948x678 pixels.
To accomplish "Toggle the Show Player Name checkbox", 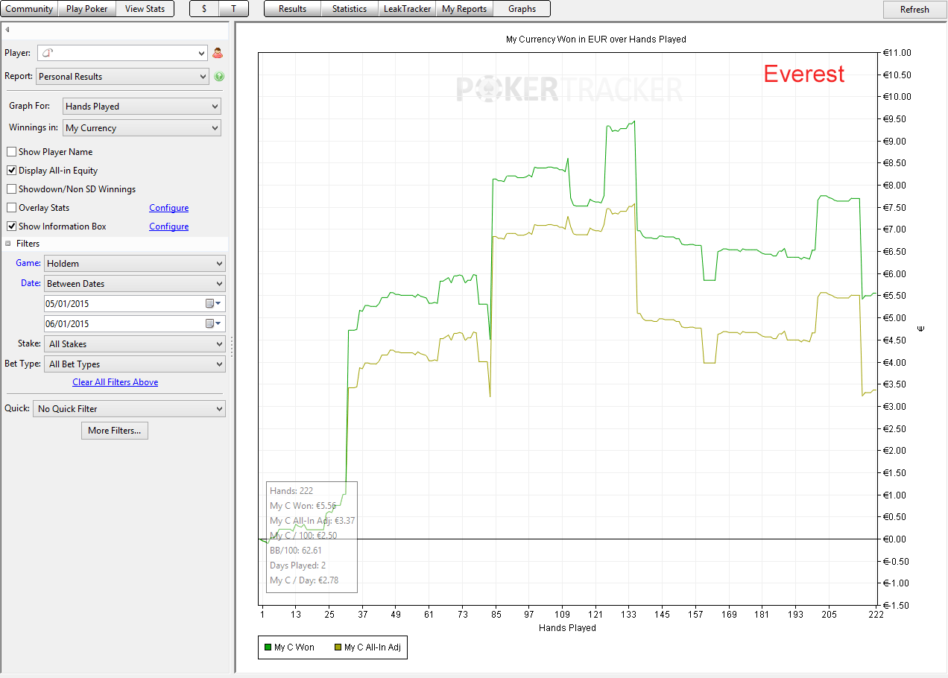I will (12, 152).
